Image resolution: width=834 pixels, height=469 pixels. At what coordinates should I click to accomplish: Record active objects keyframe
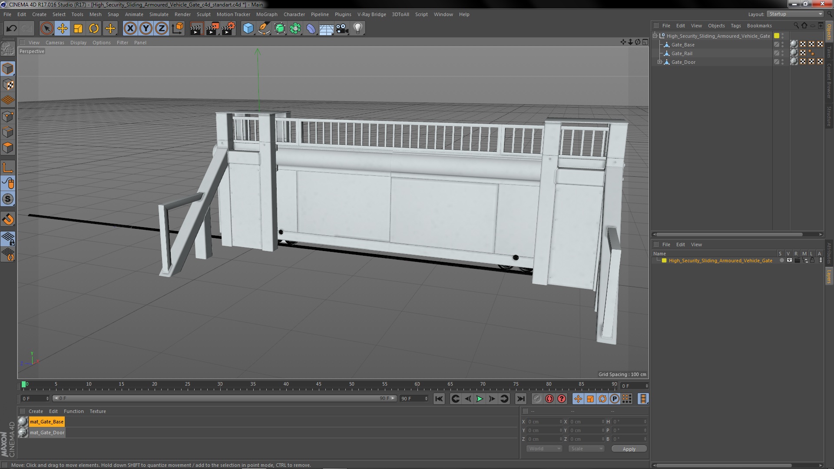click(537, 399)
